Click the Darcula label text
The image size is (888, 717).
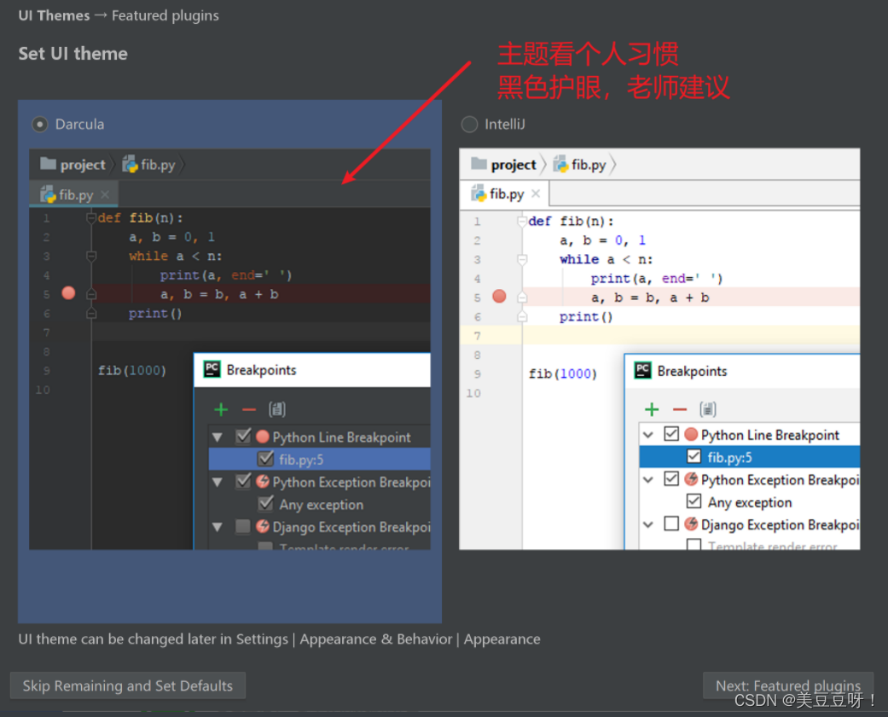click(79, 124)
